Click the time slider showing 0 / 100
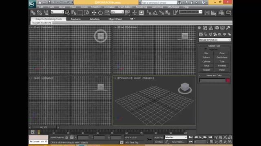This screenshot has width=261, height=146. click(44, 127)
